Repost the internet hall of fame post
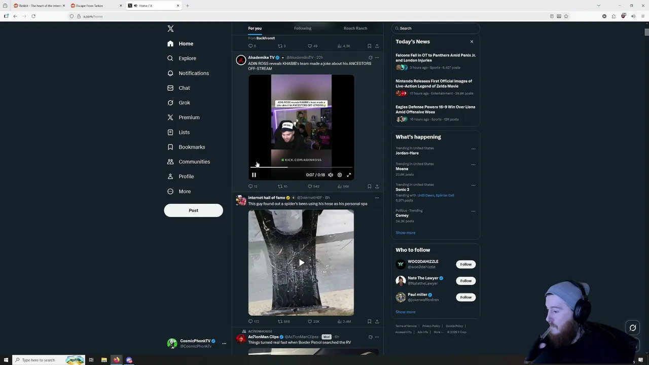The height and width of the screenshot is (365, 649). [283, 321]
